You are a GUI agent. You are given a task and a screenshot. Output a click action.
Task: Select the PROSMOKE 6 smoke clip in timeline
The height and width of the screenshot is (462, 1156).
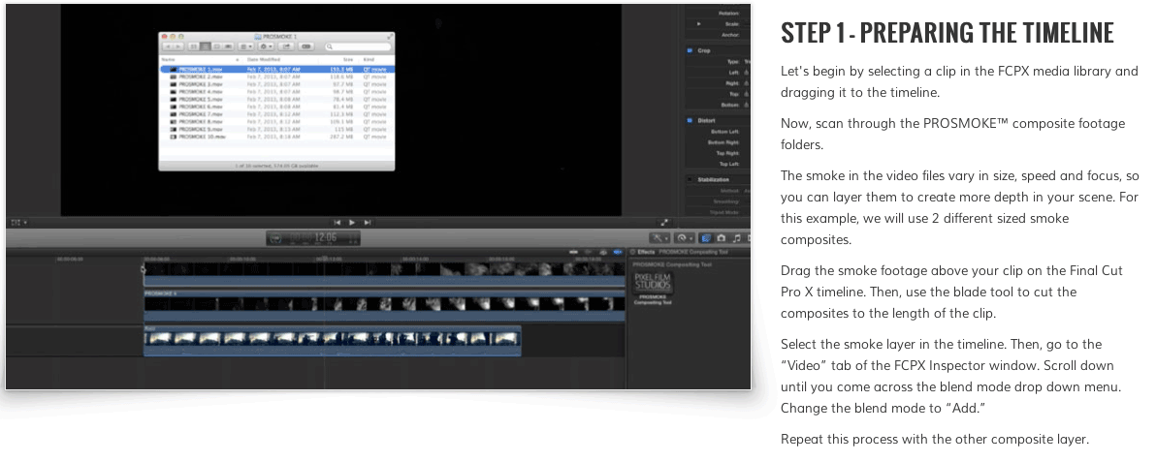tap(384, 305)
